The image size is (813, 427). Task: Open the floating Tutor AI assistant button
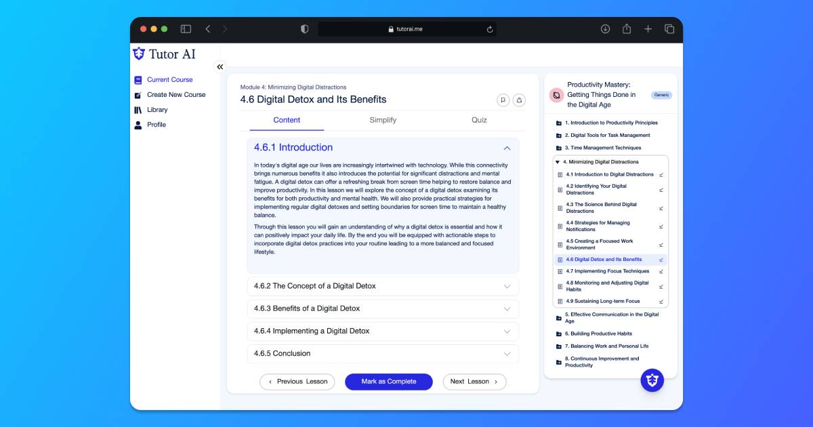[652, 380]
